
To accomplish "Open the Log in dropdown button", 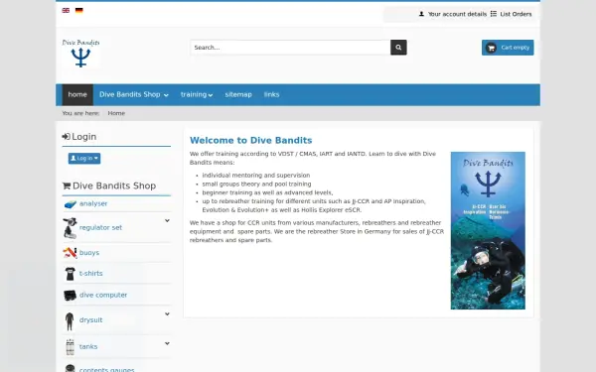I will 84,159.
